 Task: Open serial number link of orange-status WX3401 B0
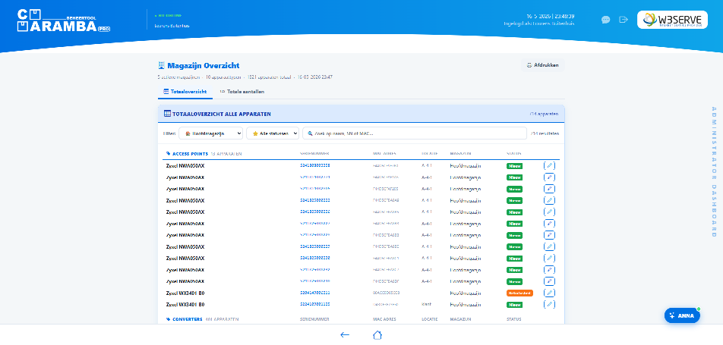tap(315, 293)
